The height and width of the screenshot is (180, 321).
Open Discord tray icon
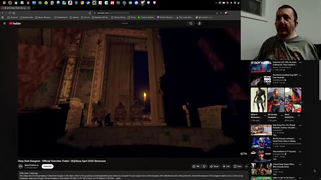point(224,3)
